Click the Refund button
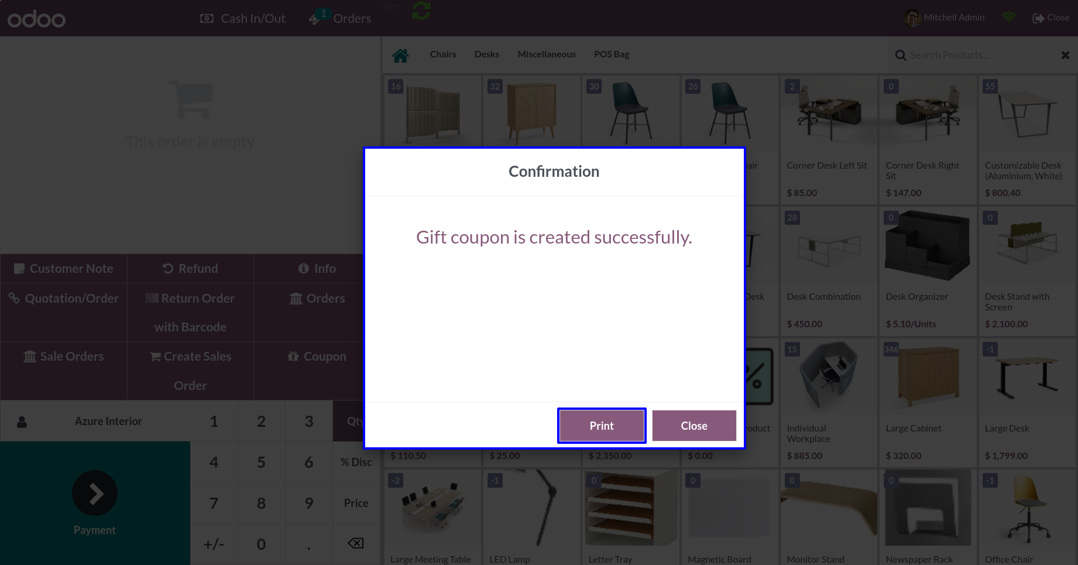Image resolution: width=1078 pixels, height=565 pixels. (x=190, y=269)
